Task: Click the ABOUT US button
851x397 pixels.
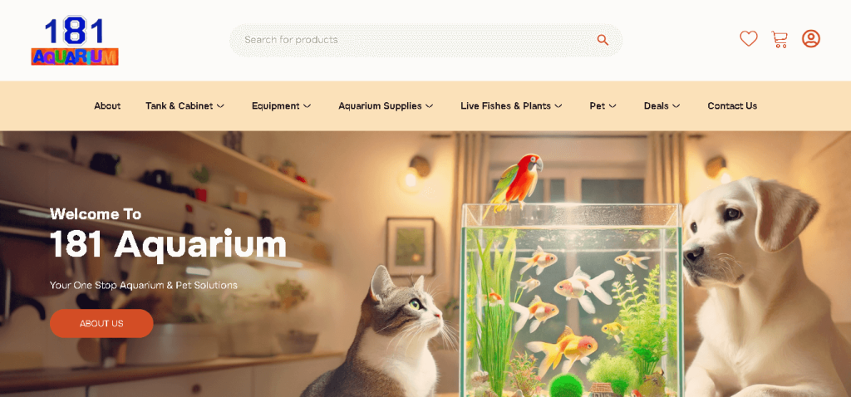Action: pos(101,323)
